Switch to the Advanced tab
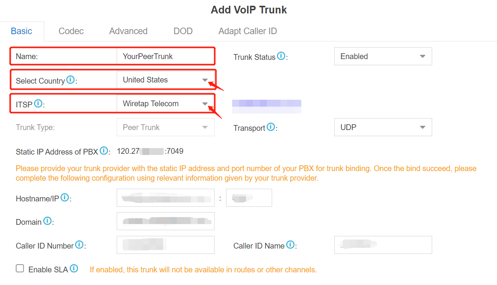 click(x=128, y=31)
